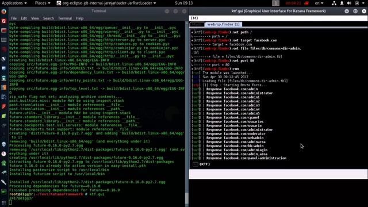Click the red screen recording indicator
The height and width of the screenshot is (207, 368).
click(306, 3)
